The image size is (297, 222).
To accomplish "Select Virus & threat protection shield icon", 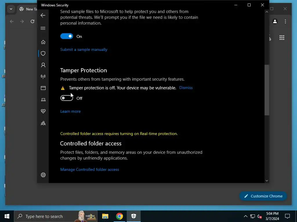I will point(43,53).
